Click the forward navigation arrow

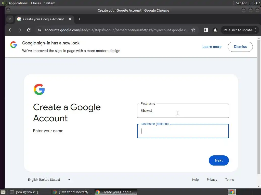19,30
